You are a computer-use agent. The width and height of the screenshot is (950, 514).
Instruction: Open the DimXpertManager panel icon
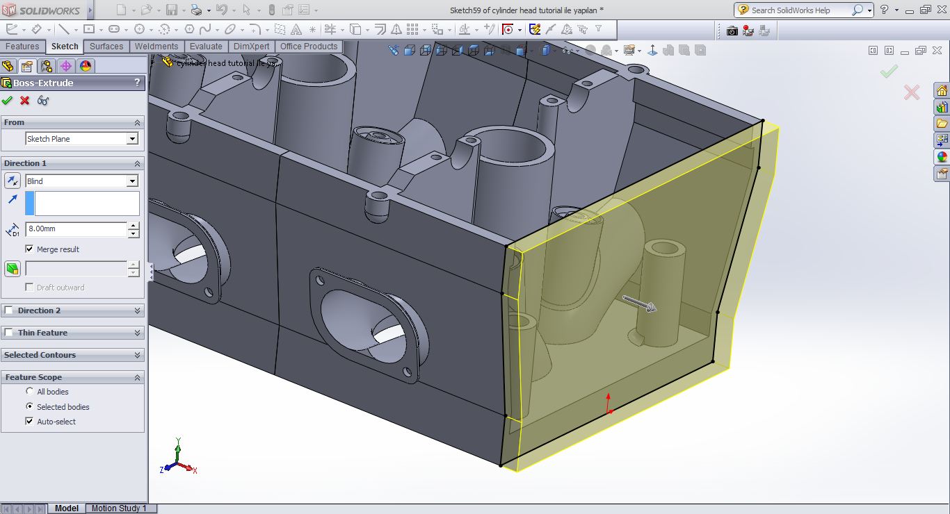coord(66,66)
